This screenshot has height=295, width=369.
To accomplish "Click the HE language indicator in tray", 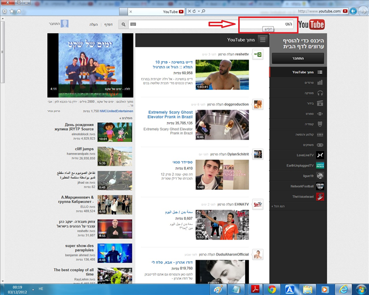I will 41,289.
